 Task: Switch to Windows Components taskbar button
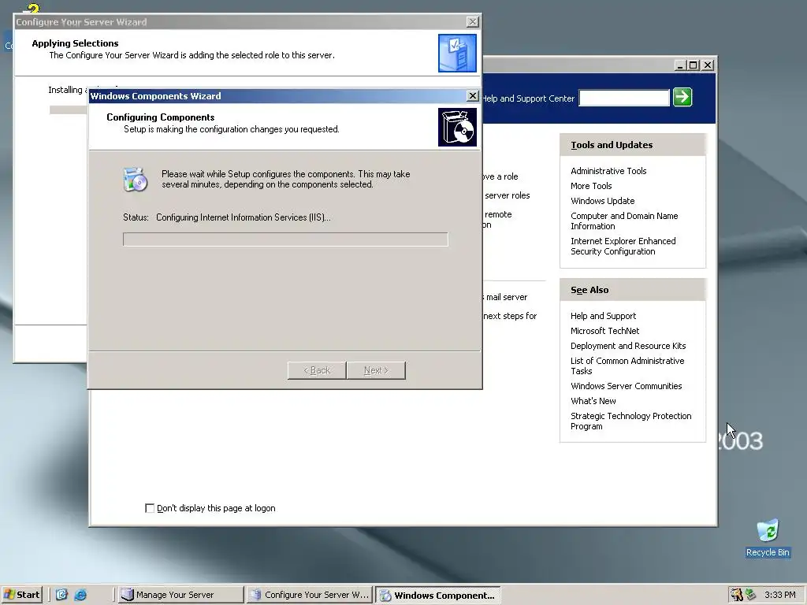[x=437, y=595]
